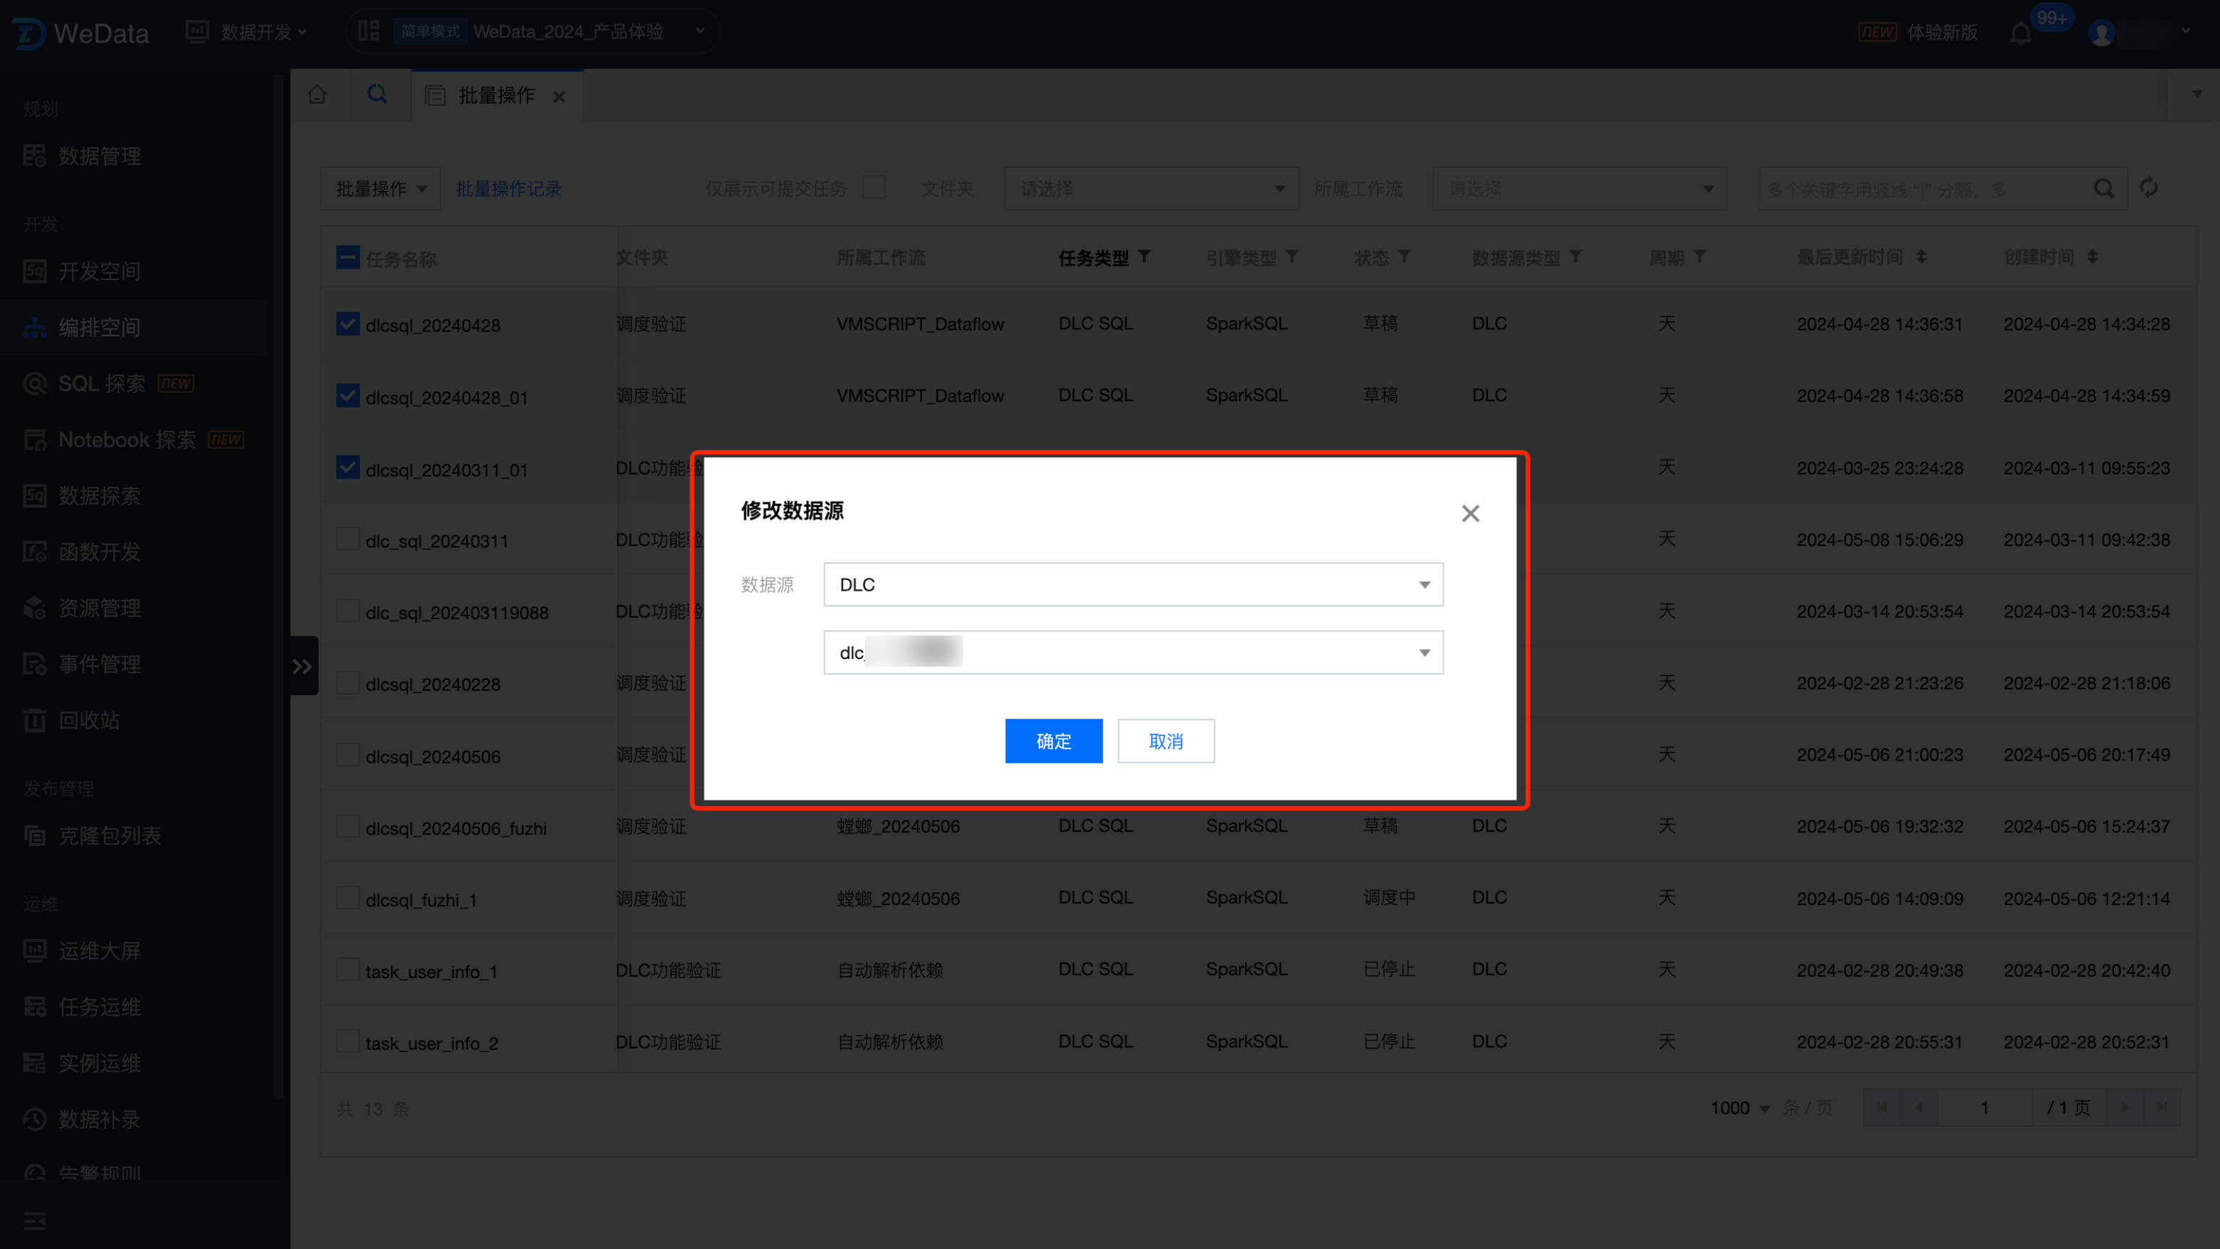Click the refresh icon beside search box

click(x=2148, y=188)
